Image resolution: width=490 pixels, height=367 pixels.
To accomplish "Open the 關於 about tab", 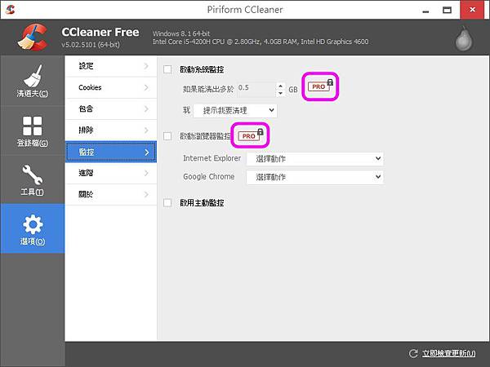I will click(x=111, y=194).
